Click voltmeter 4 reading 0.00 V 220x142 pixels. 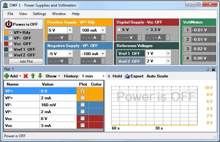click(x=204, y=58)
